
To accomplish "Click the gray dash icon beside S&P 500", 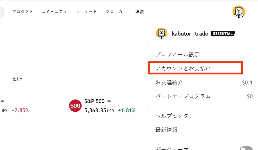I will pyautogui.click(x=109, y=101).
